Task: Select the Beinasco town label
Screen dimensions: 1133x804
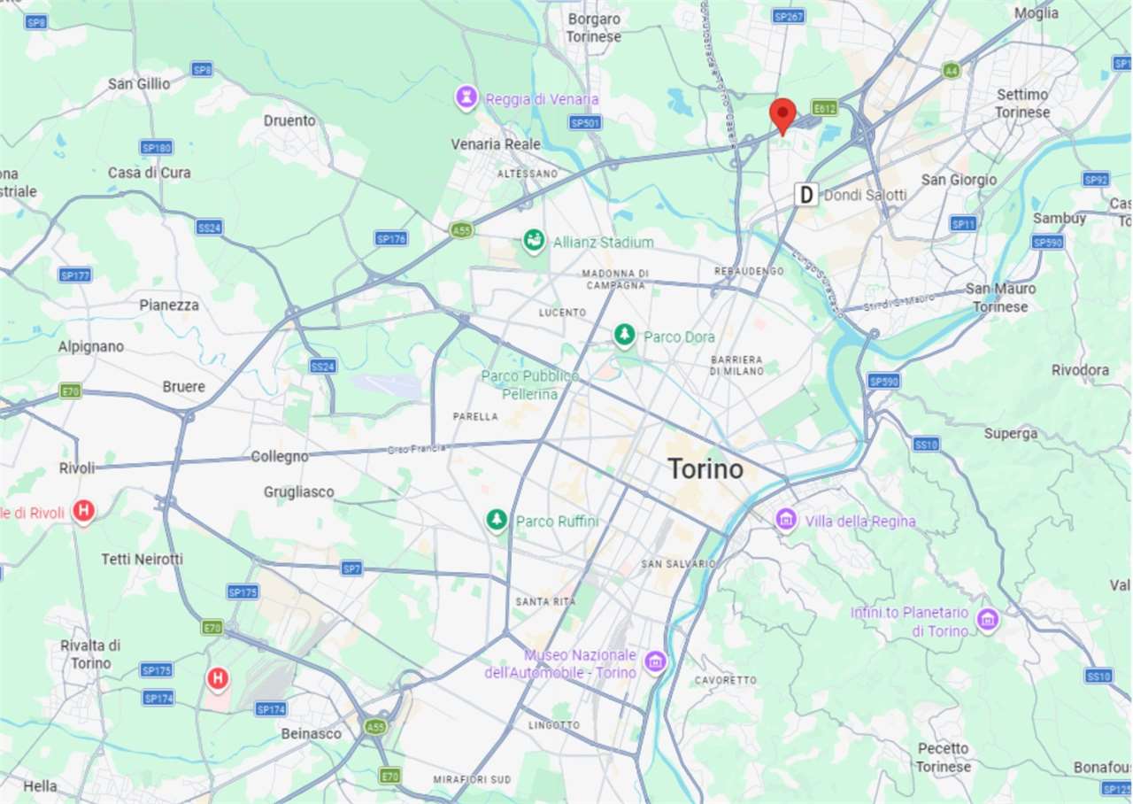Action: pyautogui.click(x=311, y=733)
